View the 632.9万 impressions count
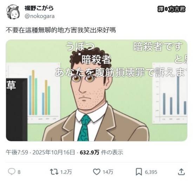 point(89,152)
